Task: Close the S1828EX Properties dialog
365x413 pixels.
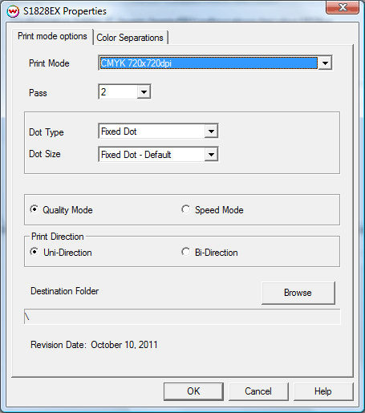Action: point(343,7)
